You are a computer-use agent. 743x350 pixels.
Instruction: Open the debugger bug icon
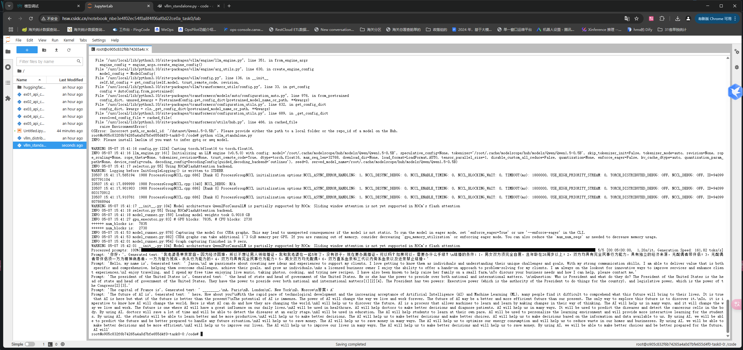(737, 67)
